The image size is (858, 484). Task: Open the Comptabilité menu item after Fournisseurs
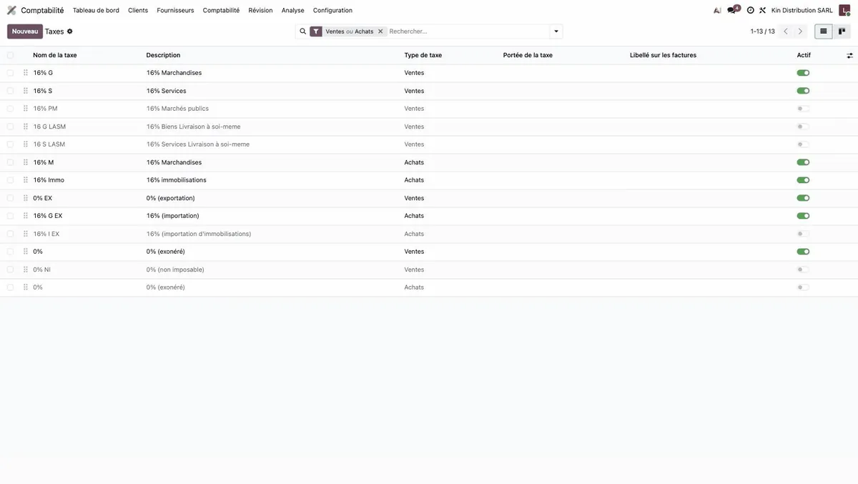point(221,10)
